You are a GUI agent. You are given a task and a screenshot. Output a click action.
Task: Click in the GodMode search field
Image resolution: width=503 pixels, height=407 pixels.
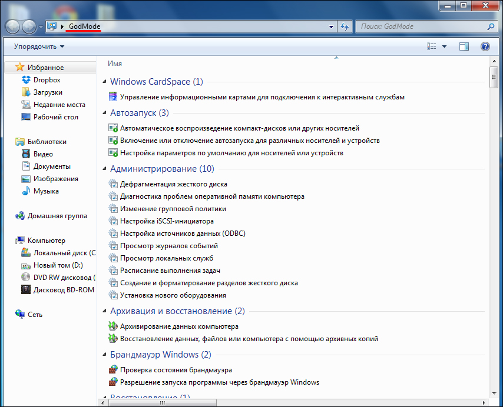pyautogui.click(x=421, y=26)
